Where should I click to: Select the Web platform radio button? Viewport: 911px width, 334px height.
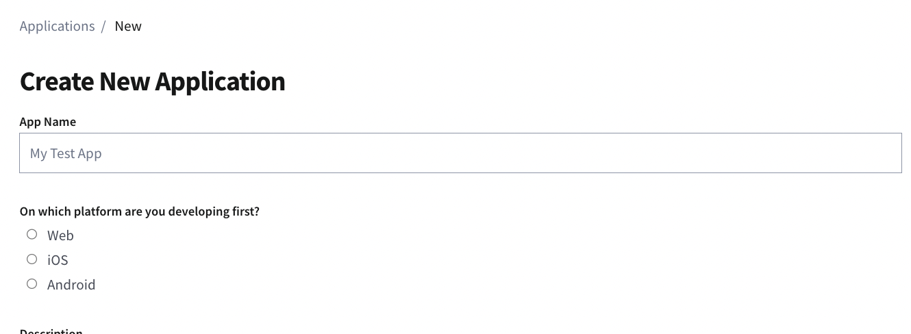32,235
